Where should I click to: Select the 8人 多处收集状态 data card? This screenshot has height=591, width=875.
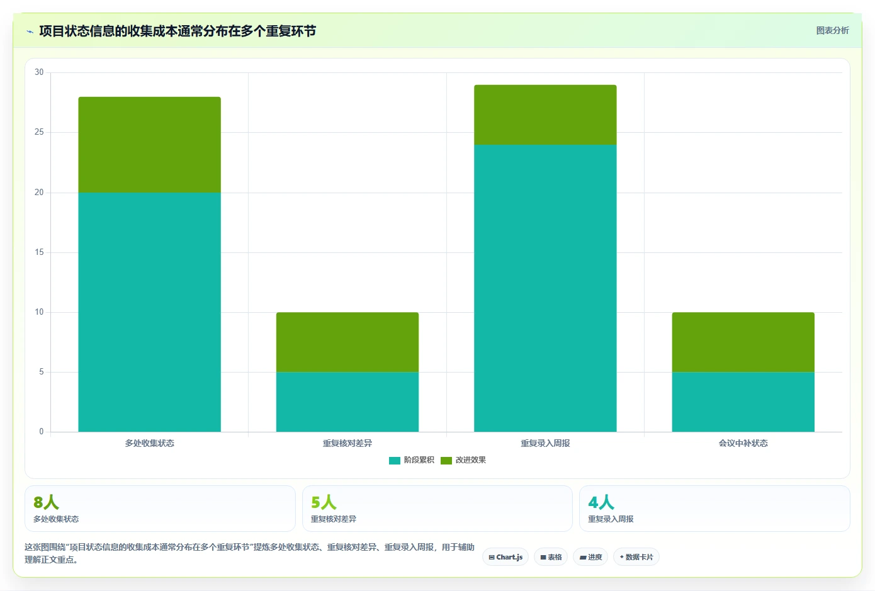click(160, 509)
